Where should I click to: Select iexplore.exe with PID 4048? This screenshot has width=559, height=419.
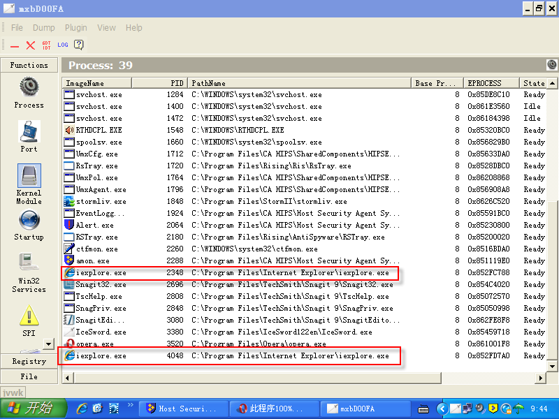coord(304,356)
